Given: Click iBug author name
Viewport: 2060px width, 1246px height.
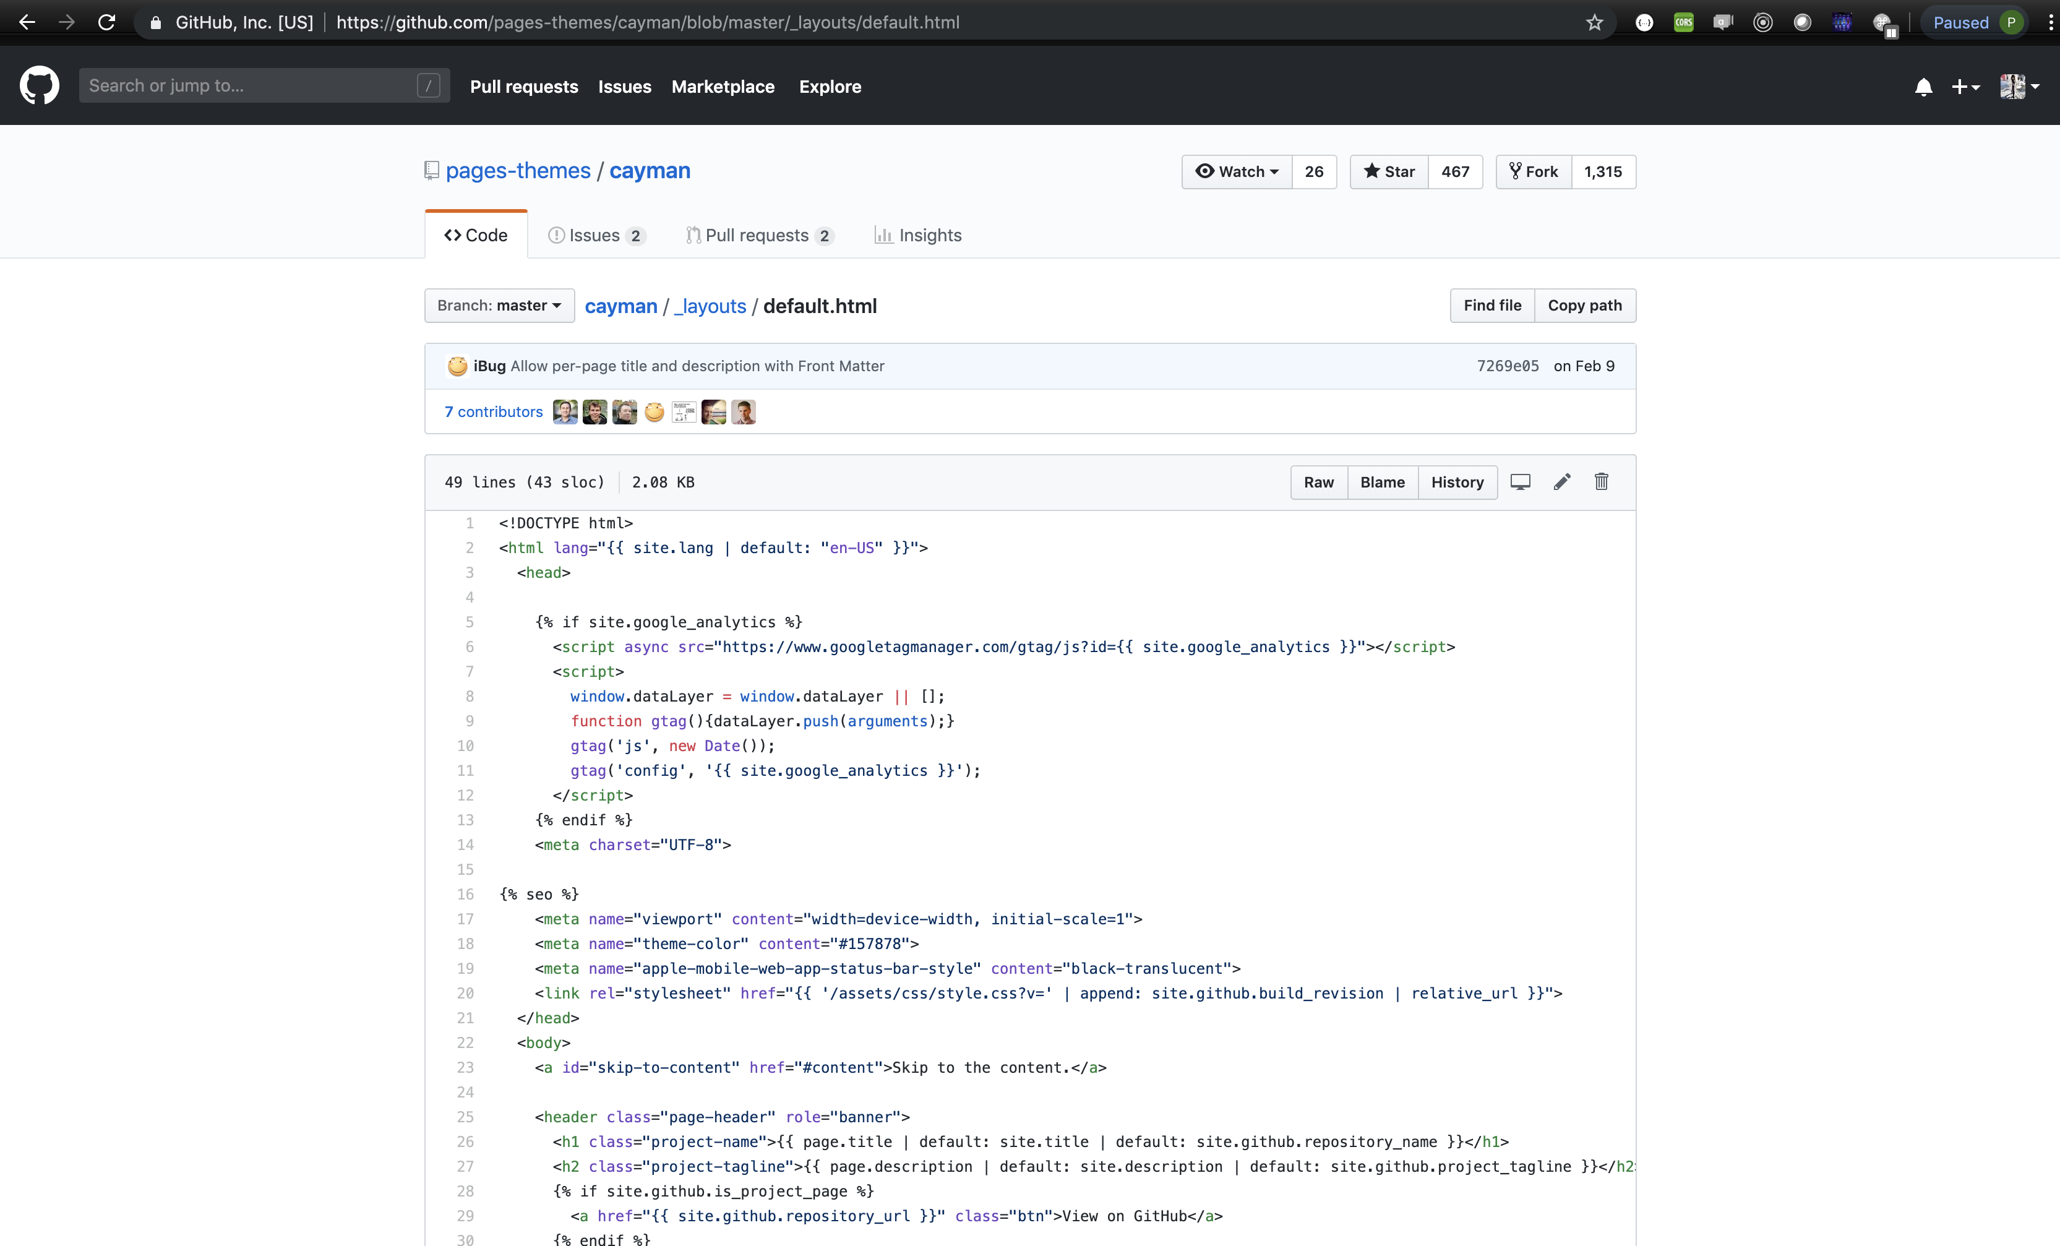Looking at the screenshot, I should [489, 366].
